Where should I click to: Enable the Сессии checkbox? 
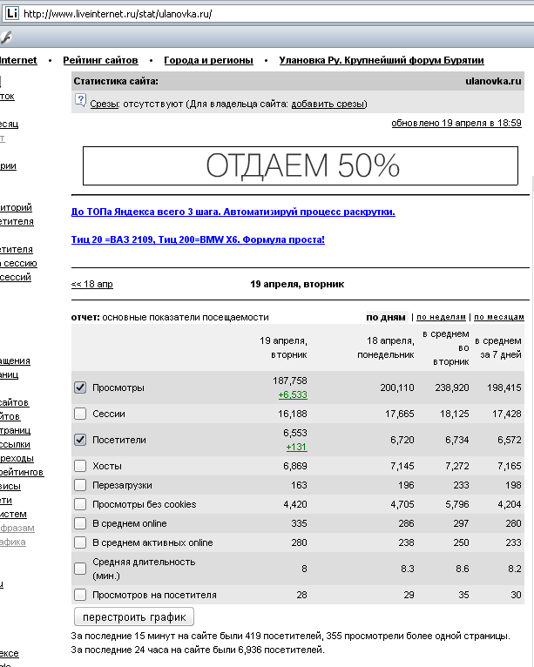pyautogui.click(x=80, y=414)
